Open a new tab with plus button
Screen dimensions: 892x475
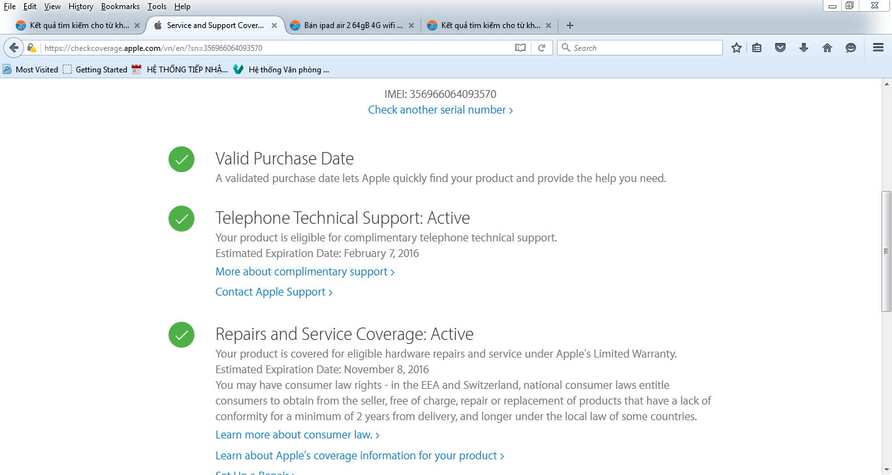pyautogui.click(x=570, y=25)
